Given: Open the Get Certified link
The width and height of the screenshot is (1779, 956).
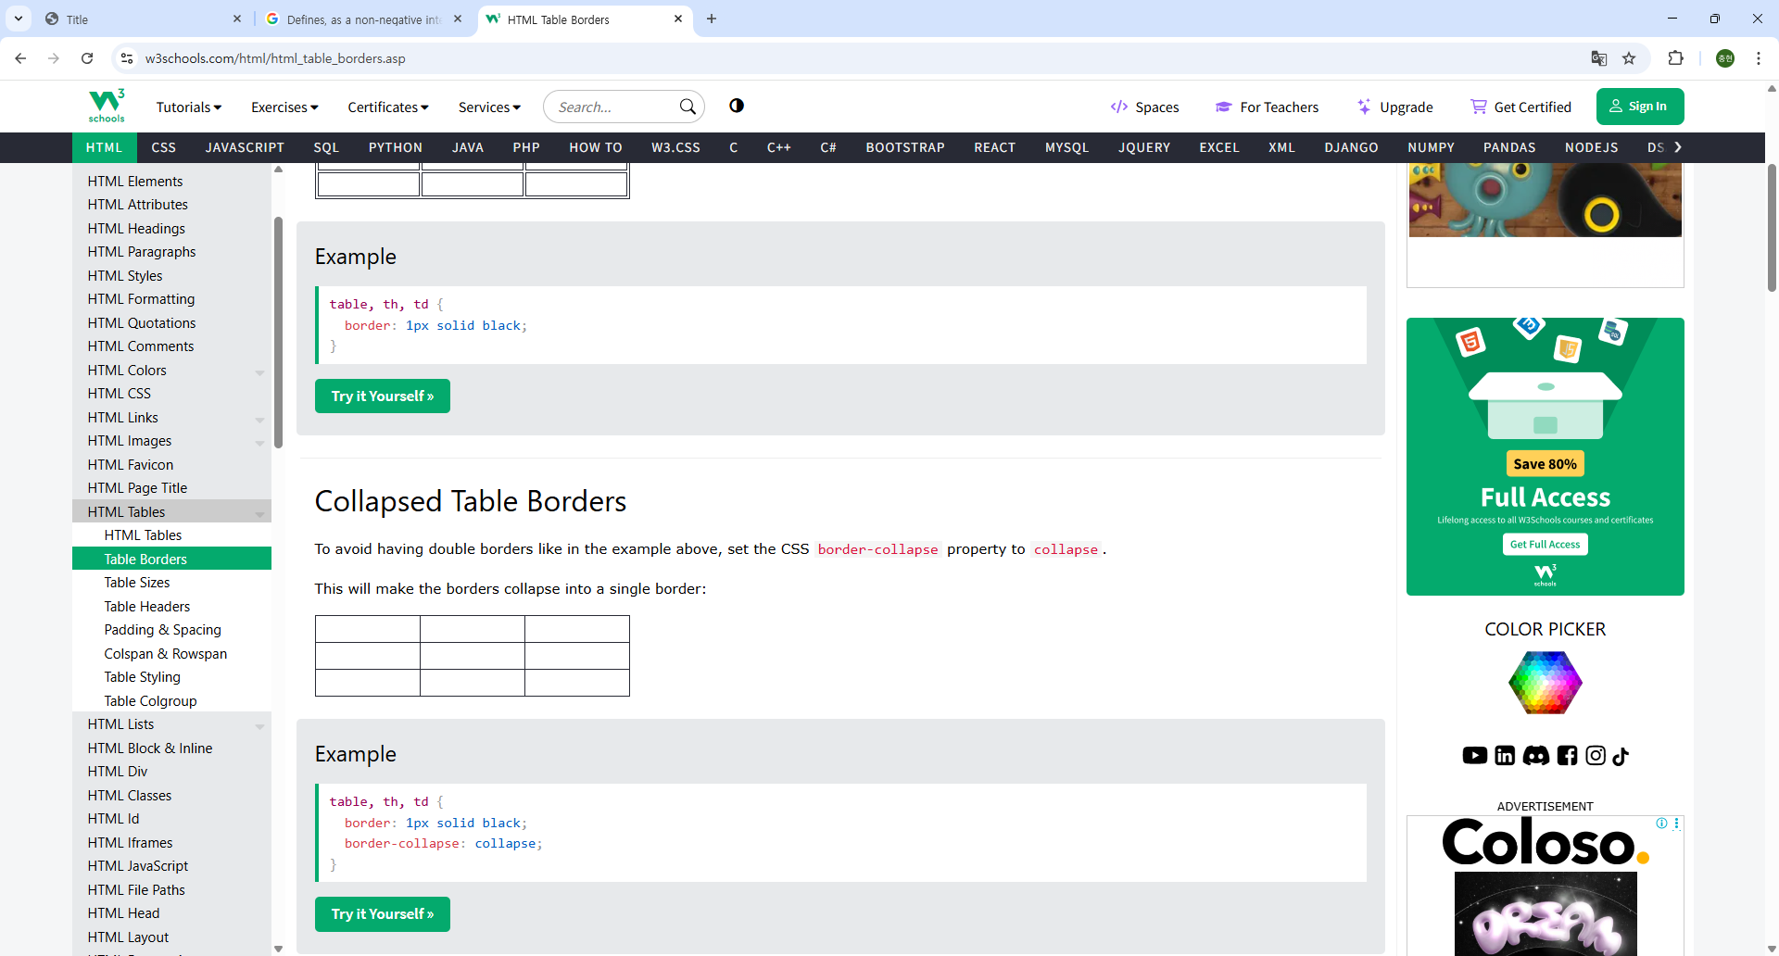Looking at the screenshot, I should tap(1521, 107).
